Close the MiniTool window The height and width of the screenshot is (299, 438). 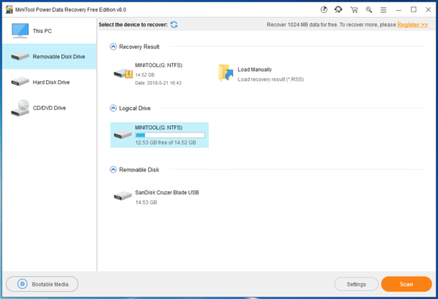coord(429,9)
